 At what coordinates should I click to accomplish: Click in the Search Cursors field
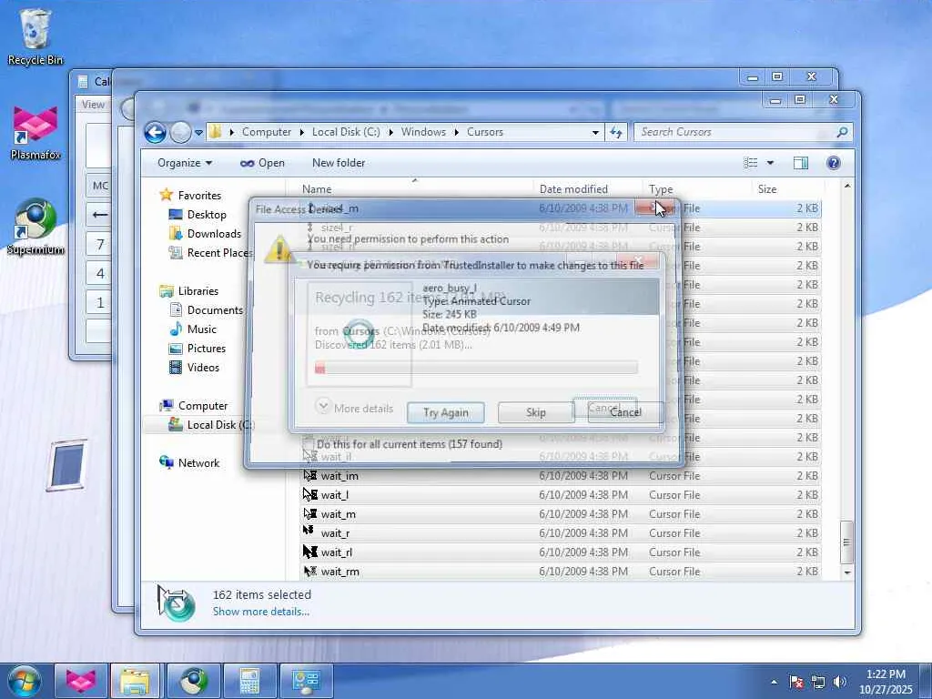click(x=734, y=133)
